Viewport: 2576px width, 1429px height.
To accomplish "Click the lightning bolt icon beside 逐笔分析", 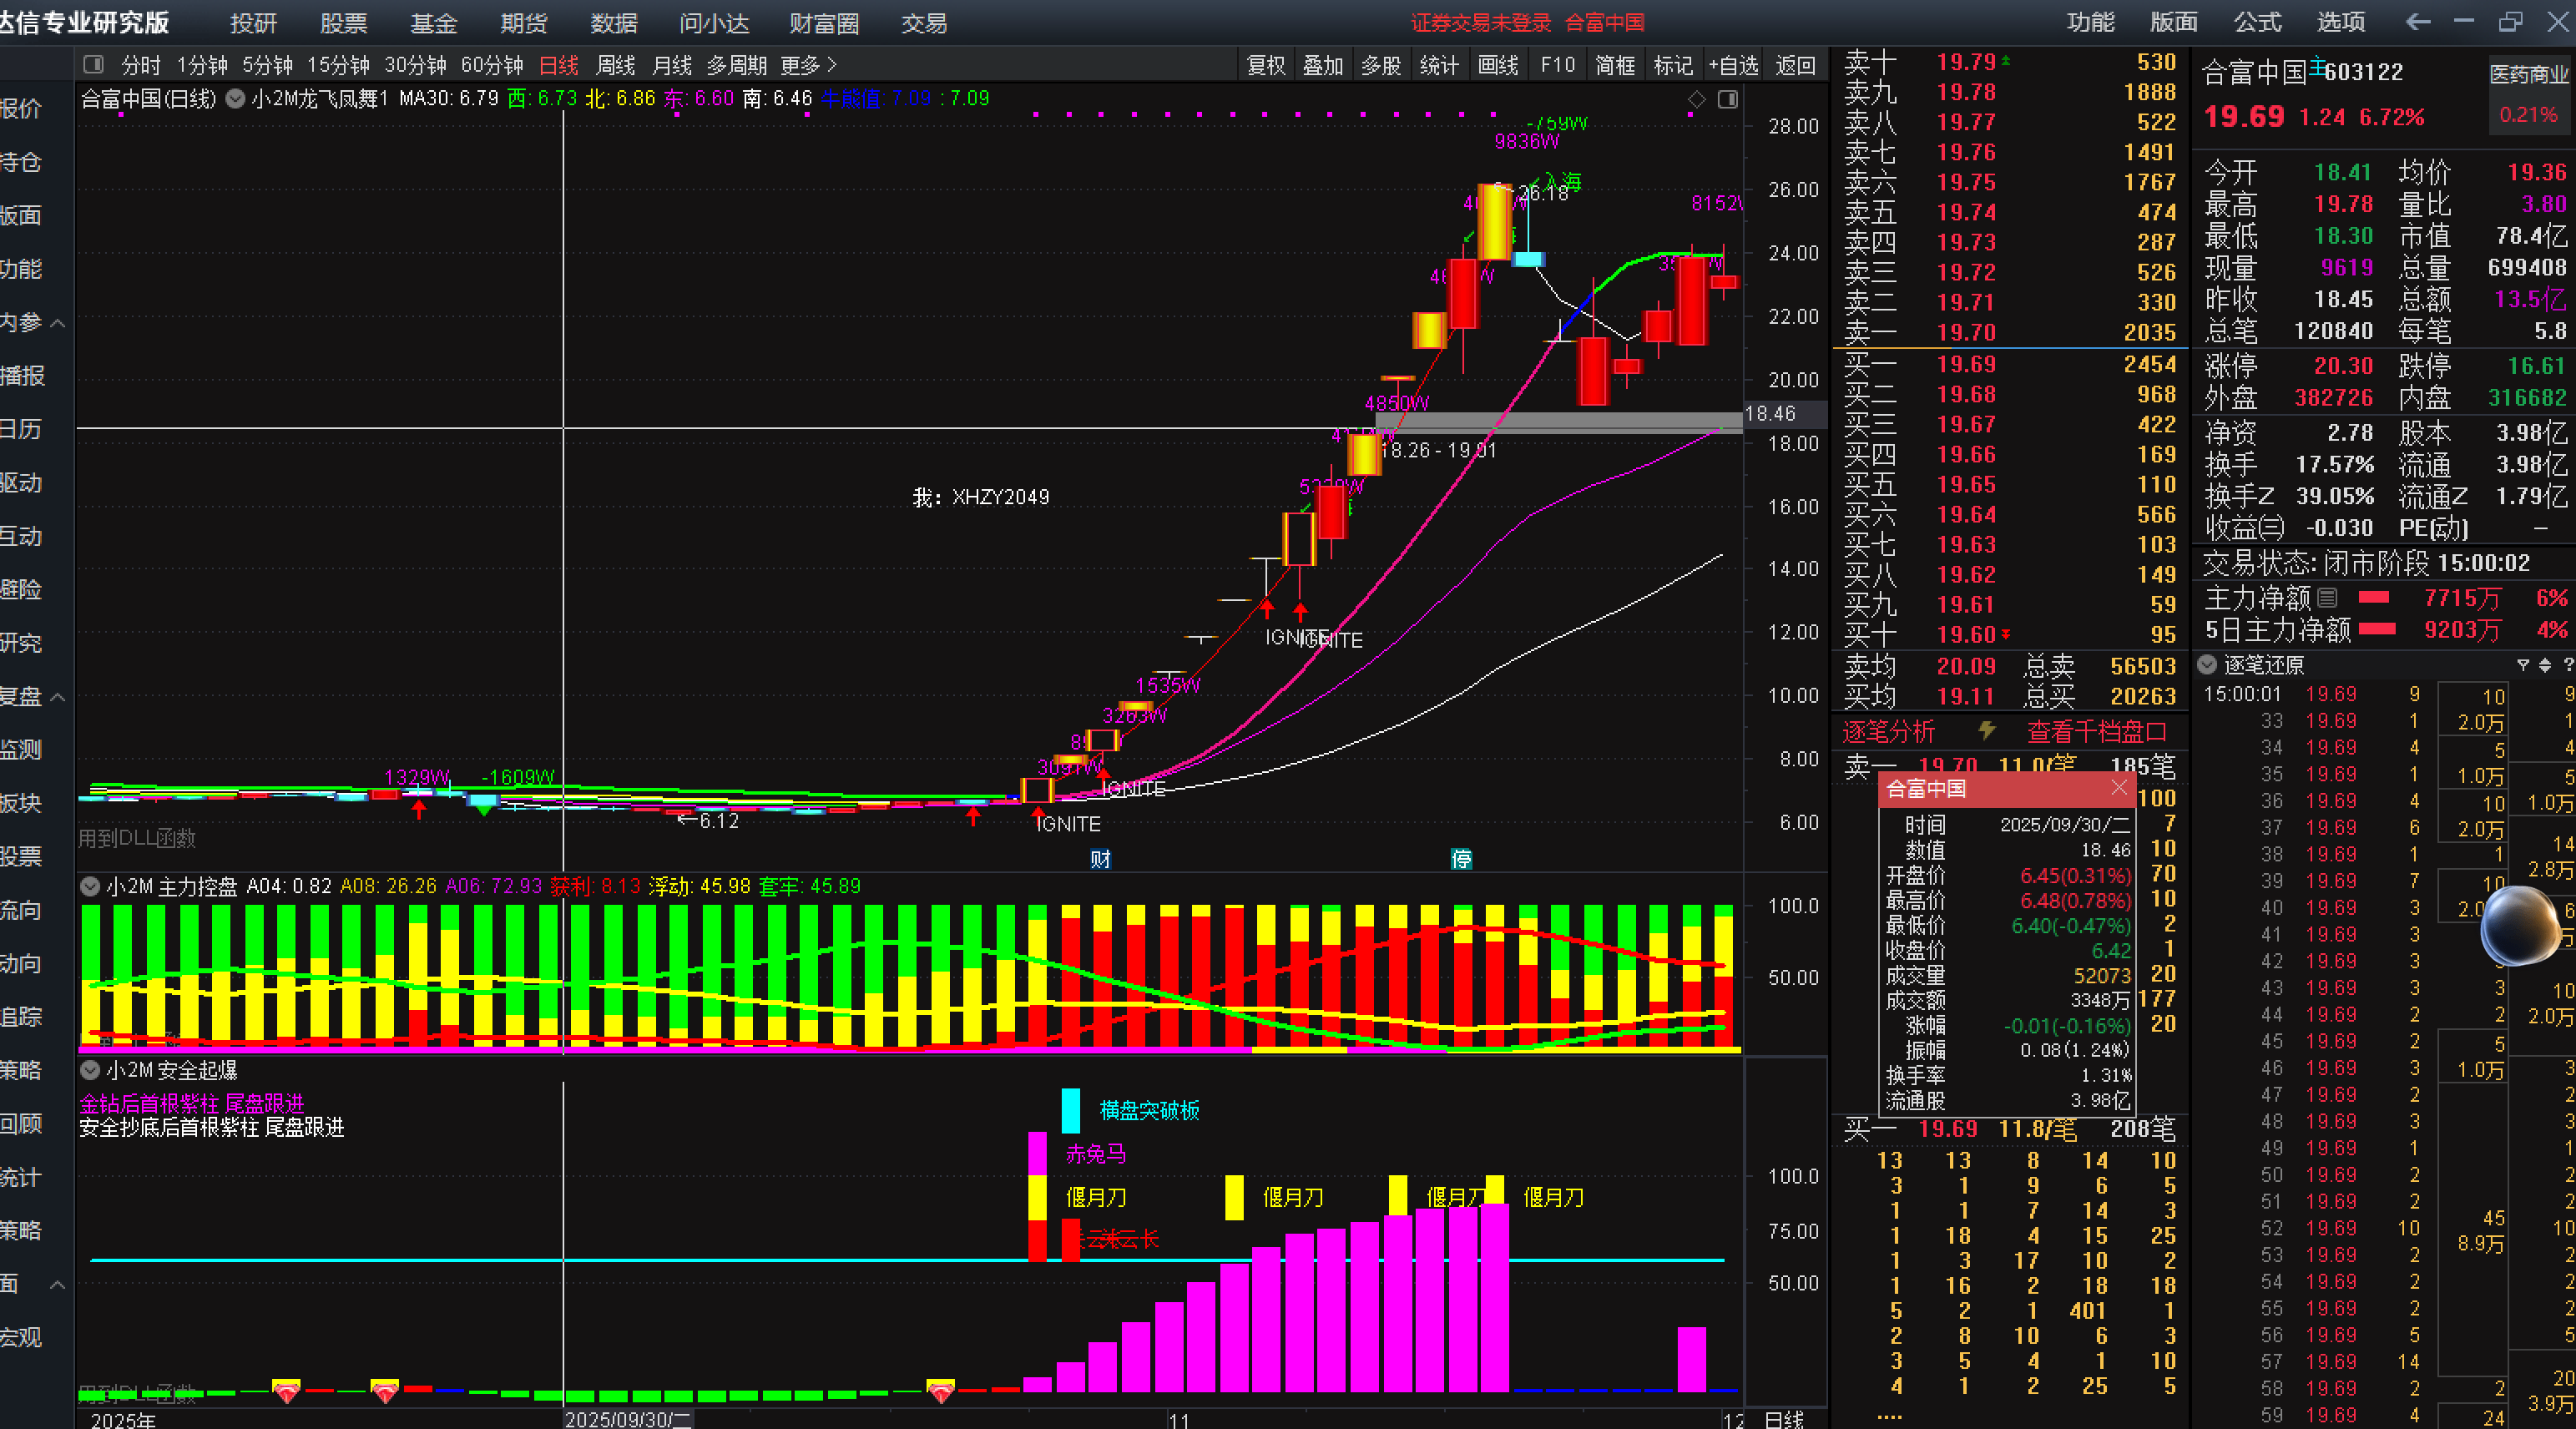I will point(1987,731).
